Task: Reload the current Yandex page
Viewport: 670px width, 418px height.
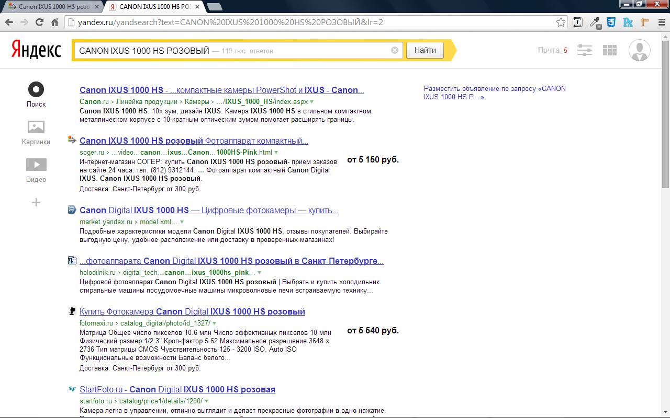Action: click(39, 22)
